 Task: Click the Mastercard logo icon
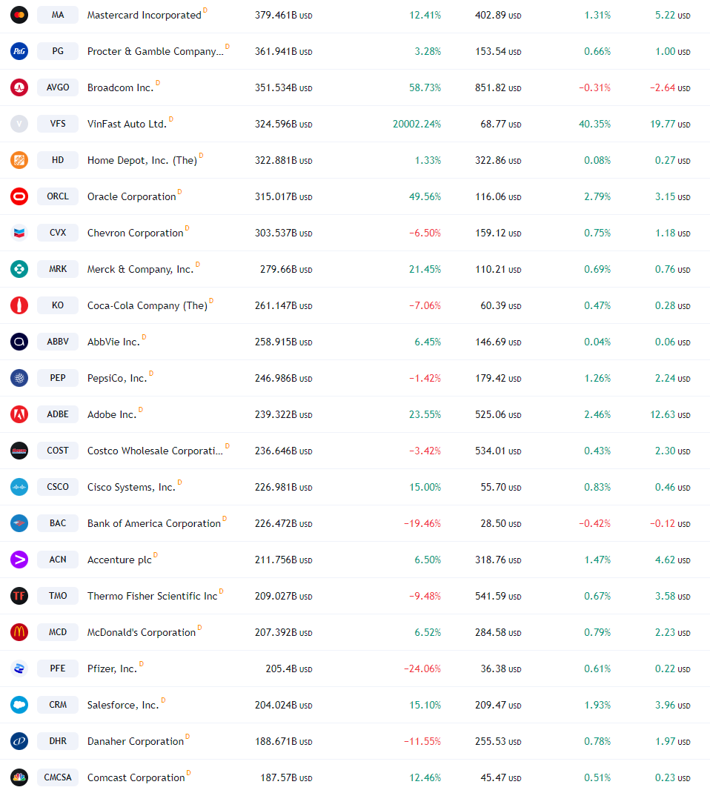(x=19, y=15)
